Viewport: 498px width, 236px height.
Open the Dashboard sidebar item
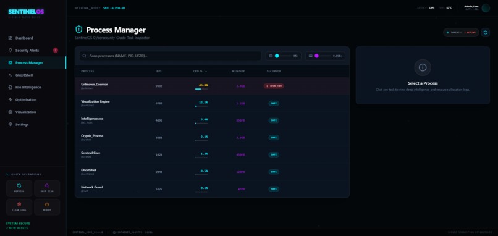33,38
